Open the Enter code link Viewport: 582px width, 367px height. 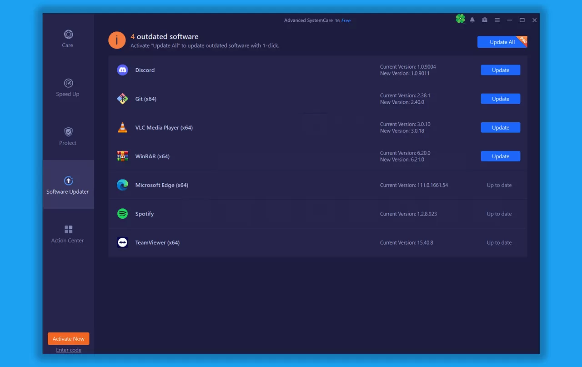[x=68, y=350]
